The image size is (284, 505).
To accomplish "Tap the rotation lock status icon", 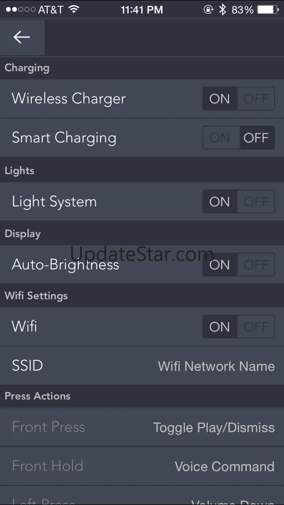I will 208,10.
